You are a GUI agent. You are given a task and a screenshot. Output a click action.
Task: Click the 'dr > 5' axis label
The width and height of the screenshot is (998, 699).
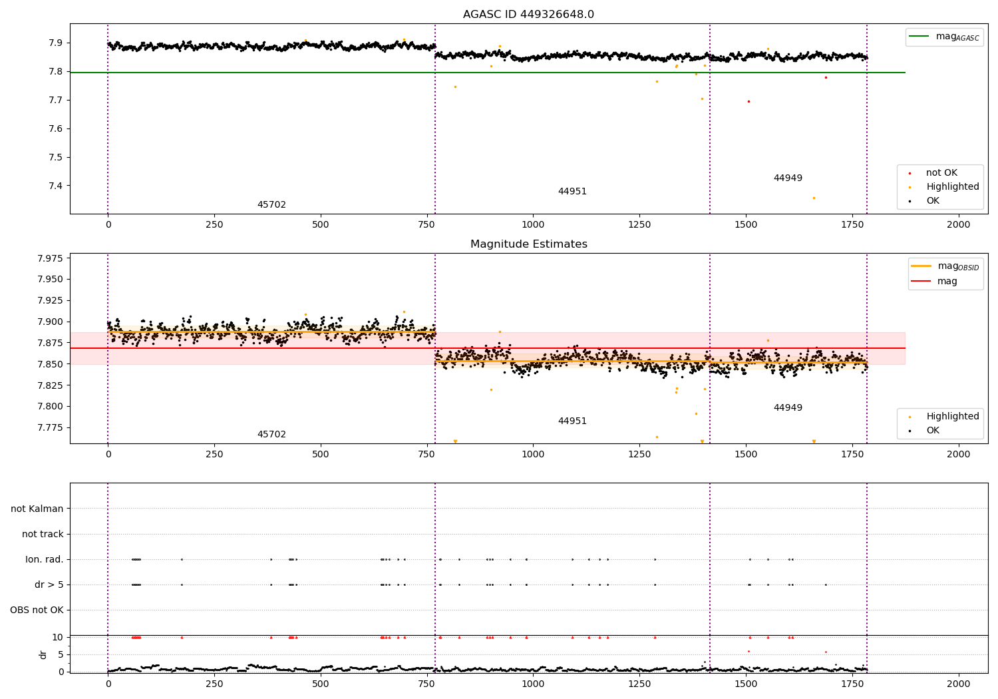[x=49, y=585]
